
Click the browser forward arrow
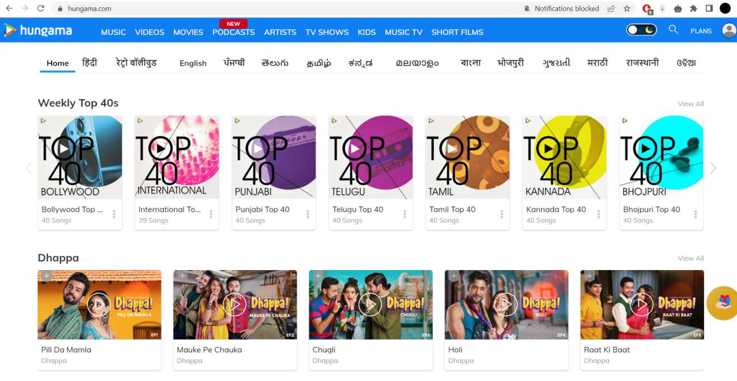pos(25,8)
